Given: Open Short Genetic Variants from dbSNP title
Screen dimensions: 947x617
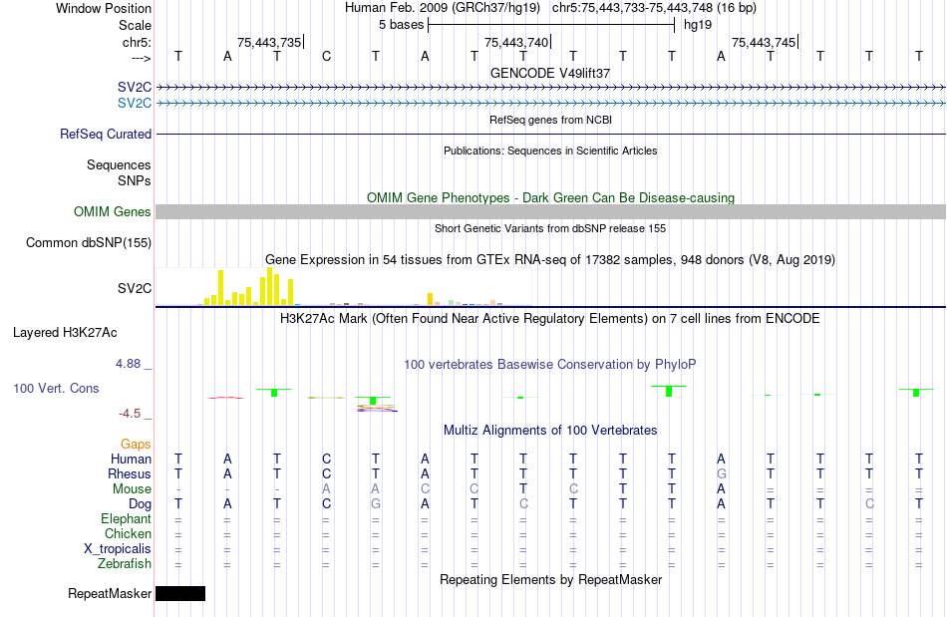Looking at the screenshot, I should point(550,228).
